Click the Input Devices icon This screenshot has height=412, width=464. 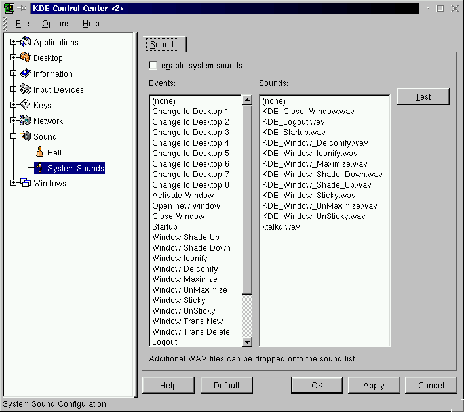(26, 89)
